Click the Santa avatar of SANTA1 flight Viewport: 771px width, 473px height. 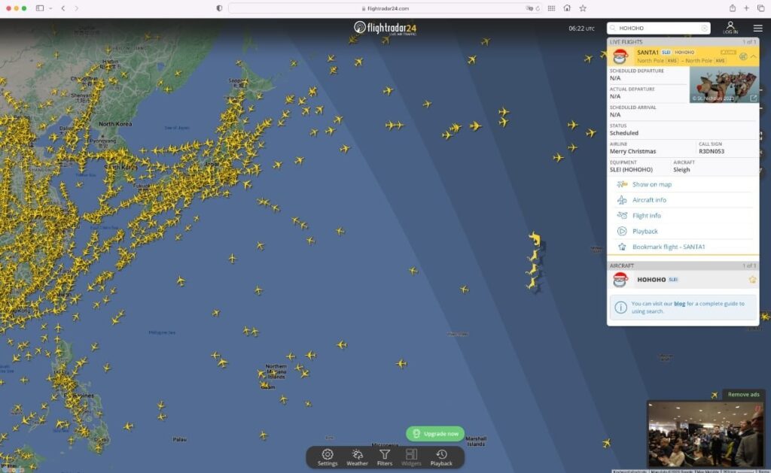click(x=620, y=56)
